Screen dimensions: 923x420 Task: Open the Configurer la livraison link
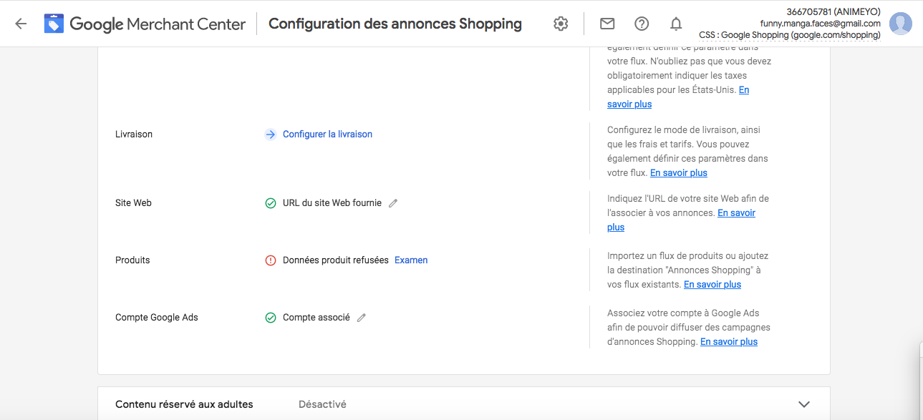tap(327, 134)
